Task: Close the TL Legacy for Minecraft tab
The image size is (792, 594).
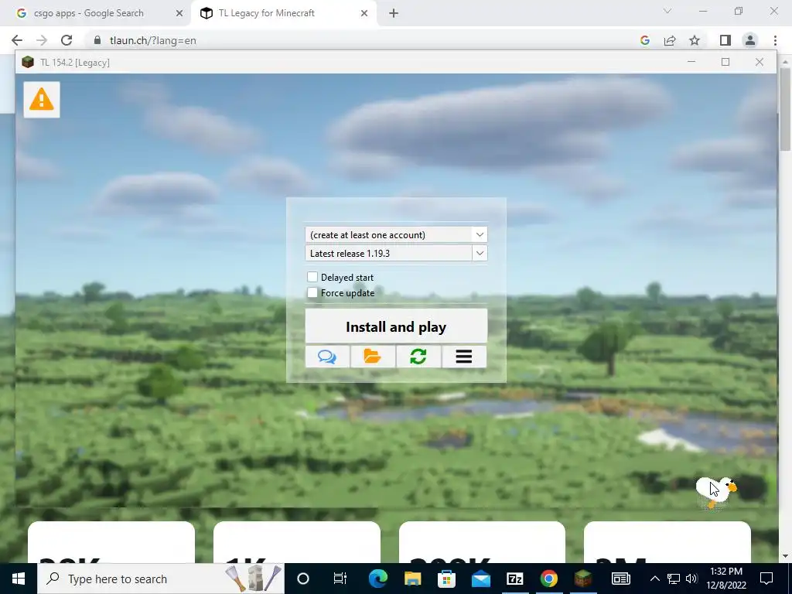Action: pyautogui.click(x=364, y=13)
